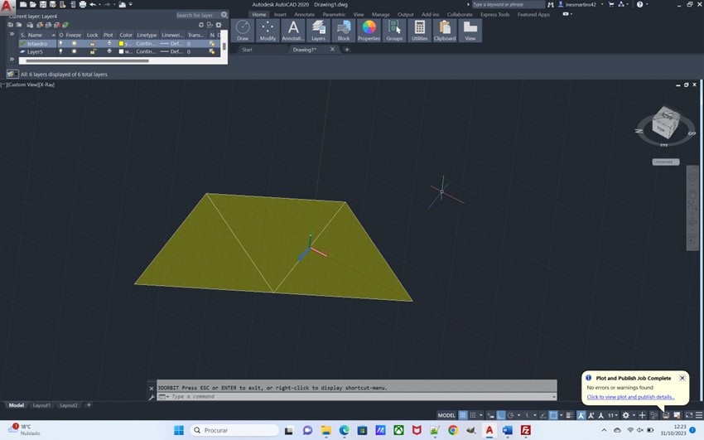The width and height of the screenshot is (704, 440).
Task: Click the Workspace Switching gear in status bar
Action: [x=626, y=415]
